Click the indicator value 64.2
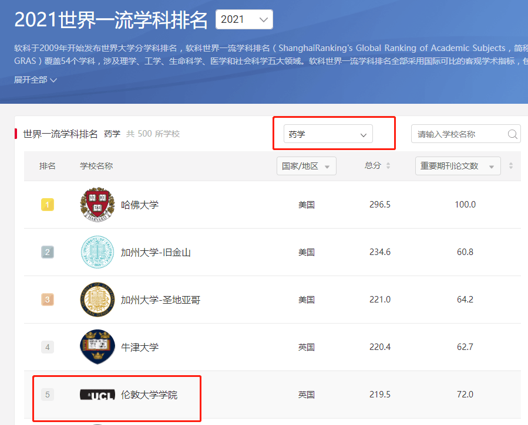The image size is (528, 425). click(x=465, y=300)
